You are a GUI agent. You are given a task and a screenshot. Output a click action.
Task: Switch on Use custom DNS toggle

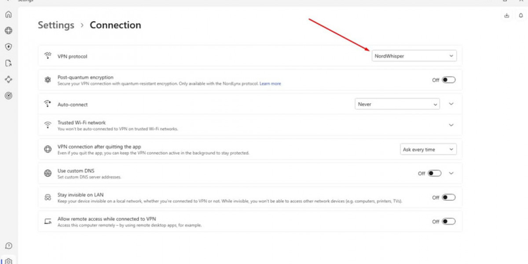coord(434,173)
